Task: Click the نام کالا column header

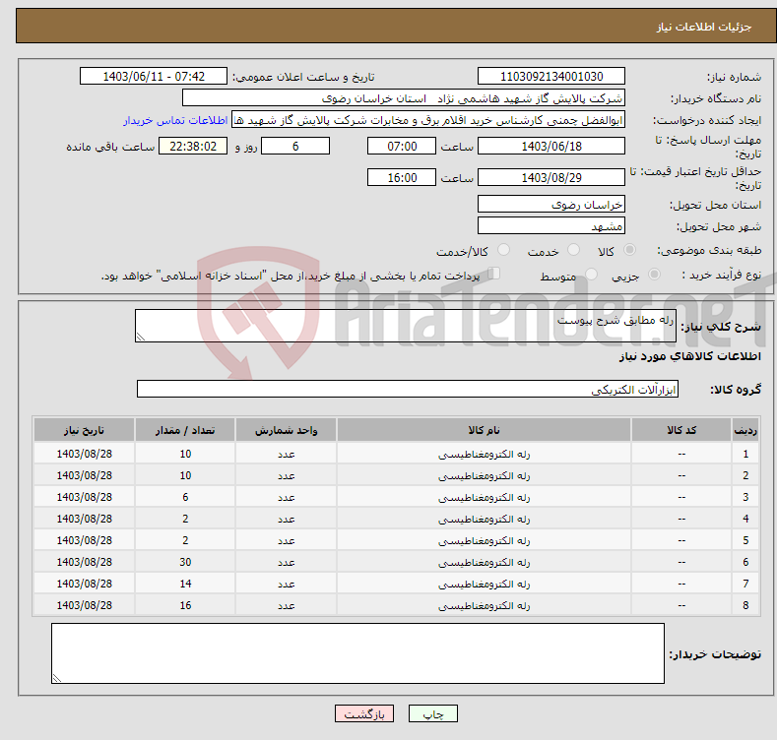Action: [x=484, y=430]
